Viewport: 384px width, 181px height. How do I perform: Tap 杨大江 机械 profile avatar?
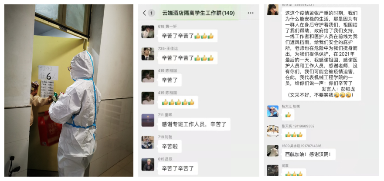pos(272,111)
